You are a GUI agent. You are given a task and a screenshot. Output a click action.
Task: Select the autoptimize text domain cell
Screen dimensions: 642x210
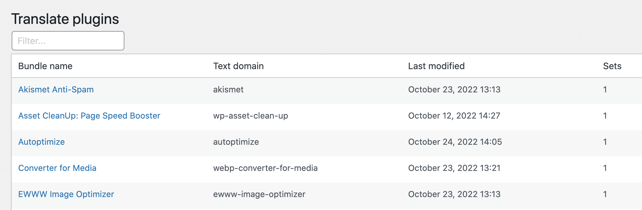tap(236, 142)
